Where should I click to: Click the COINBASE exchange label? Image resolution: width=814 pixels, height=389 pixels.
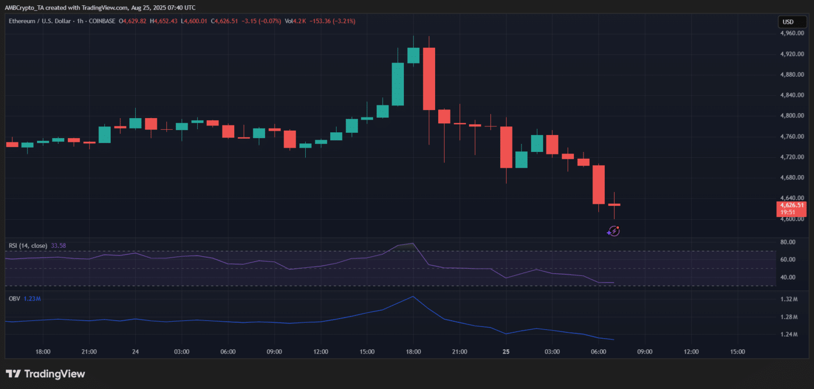pos(102,22)
